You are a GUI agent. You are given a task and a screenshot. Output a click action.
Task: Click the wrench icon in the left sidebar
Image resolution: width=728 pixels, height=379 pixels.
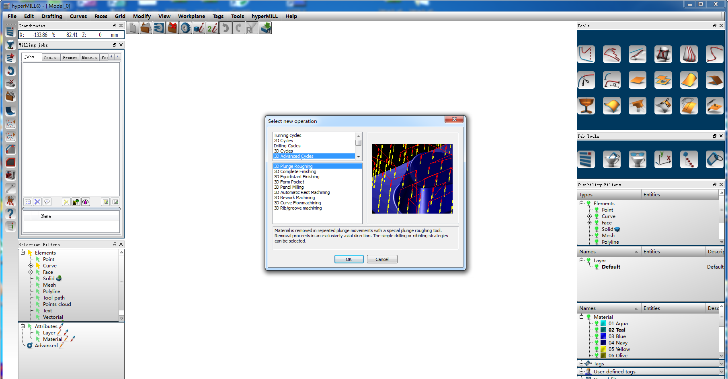(x=10, y=188)
